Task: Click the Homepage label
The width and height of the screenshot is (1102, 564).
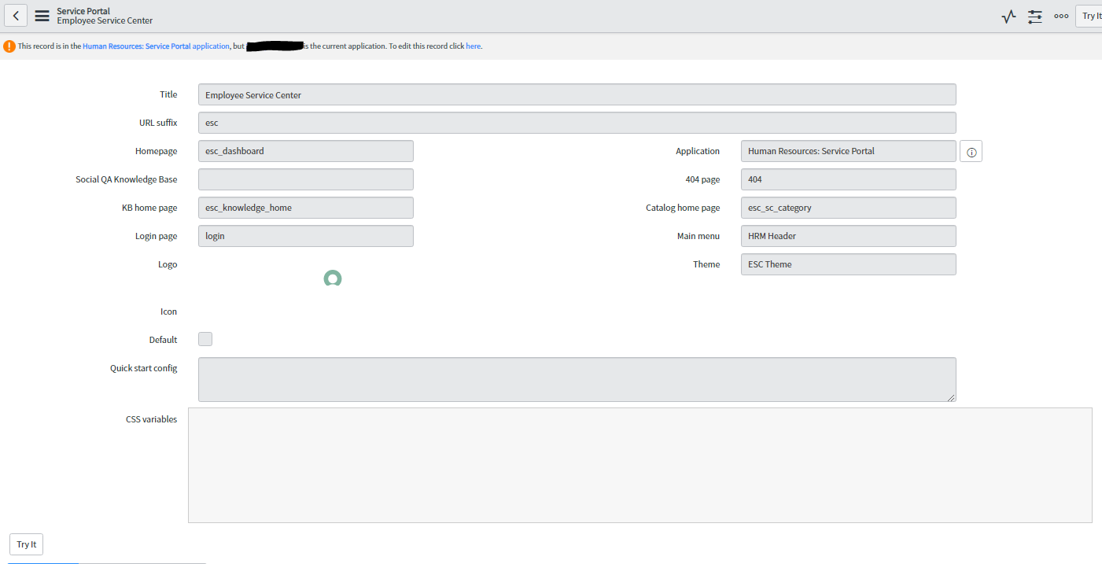Action: pos(157,151)
